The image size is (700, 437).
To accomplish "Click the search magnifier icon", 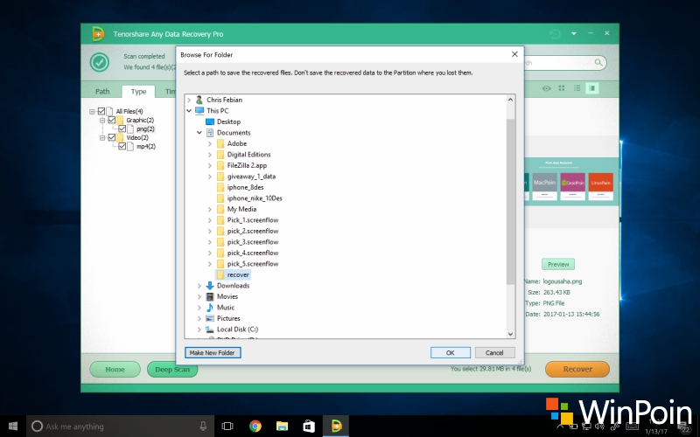I will 598,62.
